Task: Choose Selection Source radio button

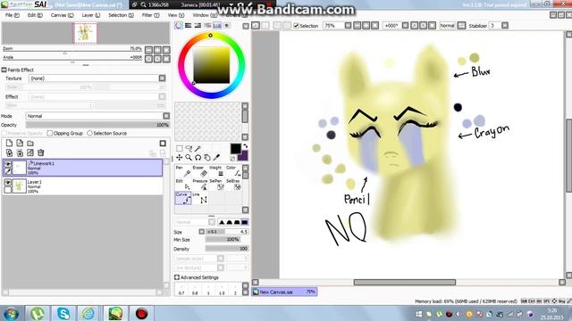Action: coord(89,133)
